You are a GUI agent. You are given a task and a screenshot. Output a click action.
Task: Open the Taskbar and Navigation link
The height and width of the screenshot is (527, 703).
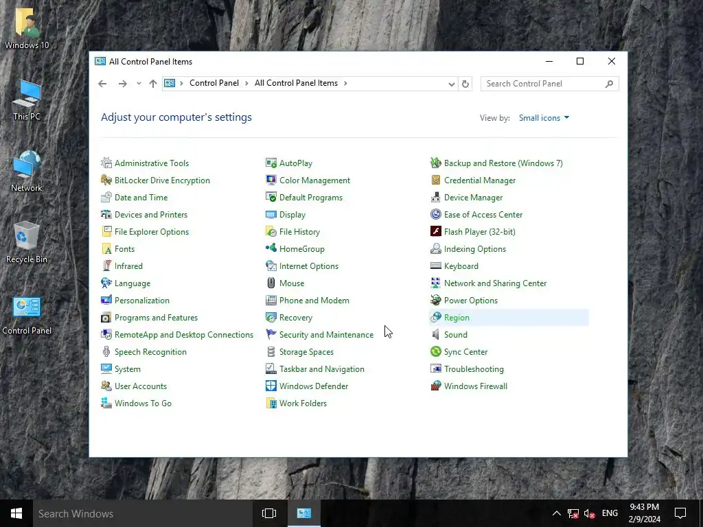tap(321, 369)
